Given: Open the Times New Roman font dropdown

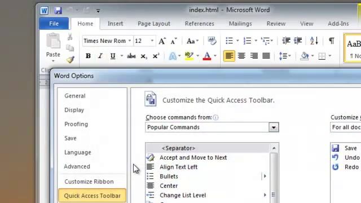Looking at the screenshot, I should [x=130, y=41].
